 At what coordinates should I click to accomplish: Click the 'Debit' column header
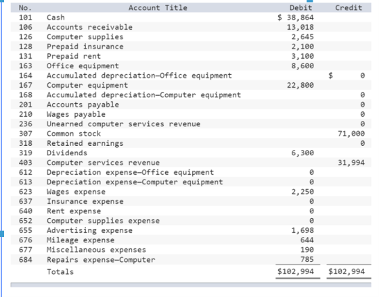pyautogui.click(x=300, y=7)
